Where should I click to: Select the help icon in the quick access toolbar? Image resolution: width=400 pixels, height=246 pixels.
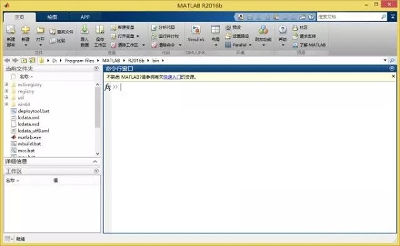311,17
